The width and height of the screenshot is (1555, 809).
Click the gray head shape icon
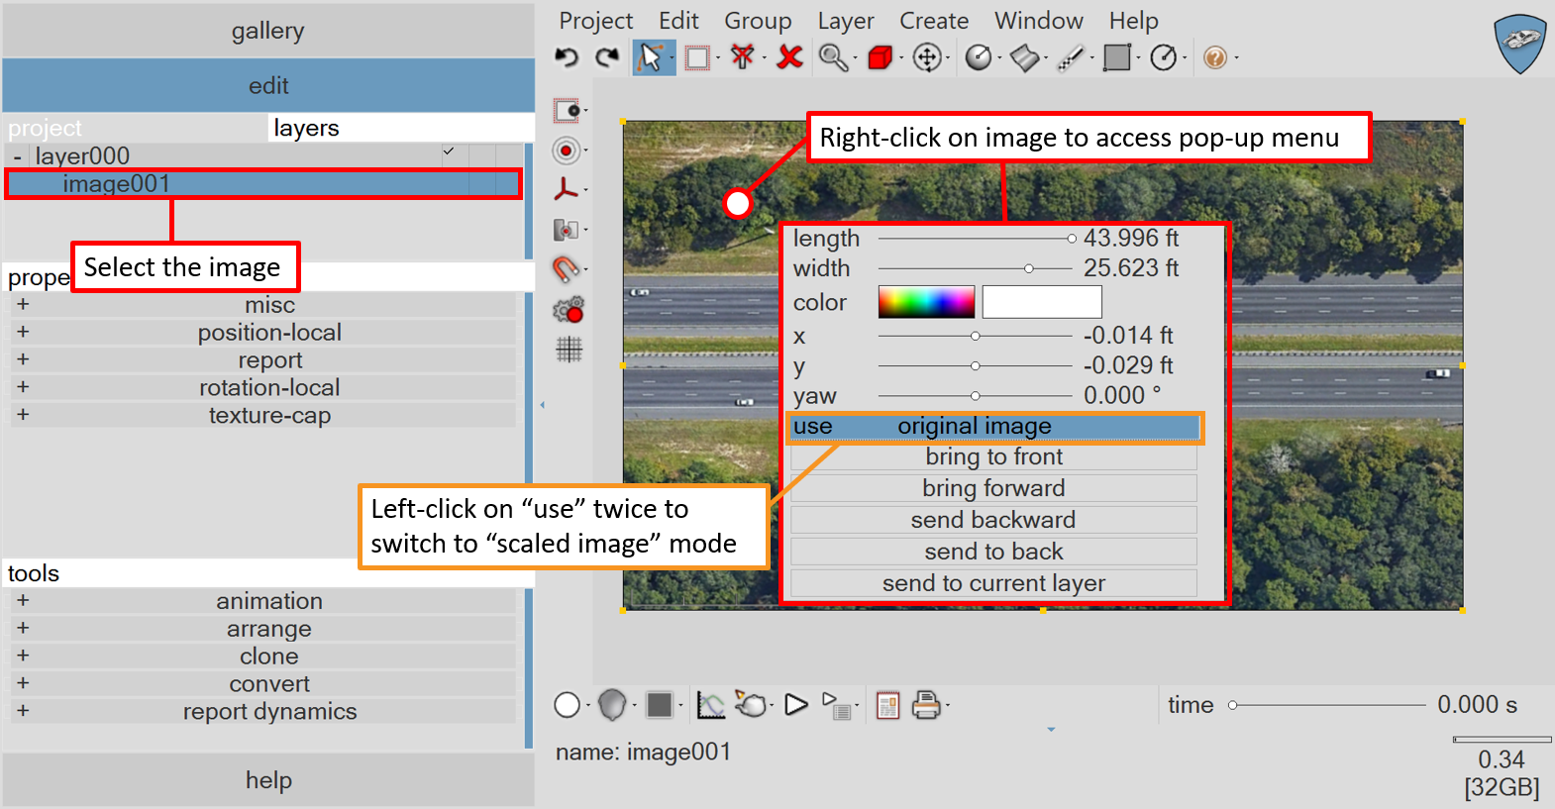point(612,705)
